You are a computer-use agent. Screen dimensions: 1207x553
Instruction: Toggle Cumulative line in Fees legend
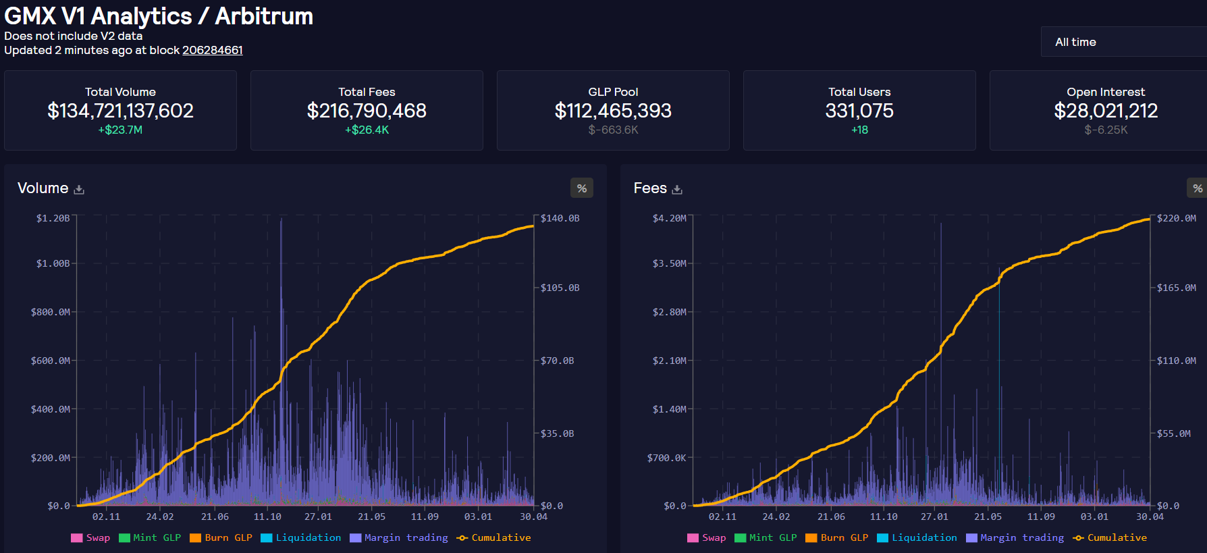click(1110, 537)
